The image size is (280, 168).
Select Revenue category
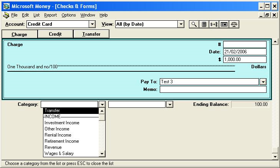pyautogui.click(x=71, y=147)
